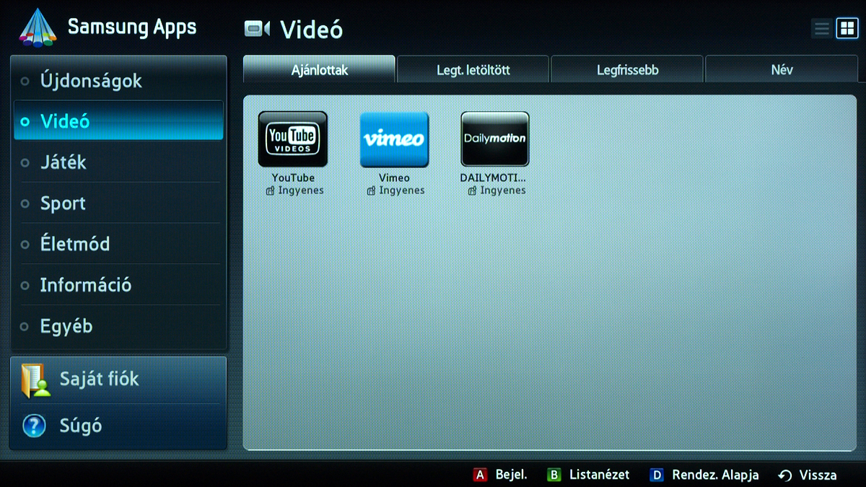Click the Videó page heading

tap(311, 30)
